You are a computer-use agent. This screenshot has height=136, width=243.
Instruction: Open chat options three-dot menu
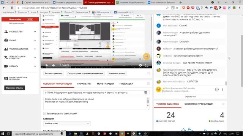[223, 90]
